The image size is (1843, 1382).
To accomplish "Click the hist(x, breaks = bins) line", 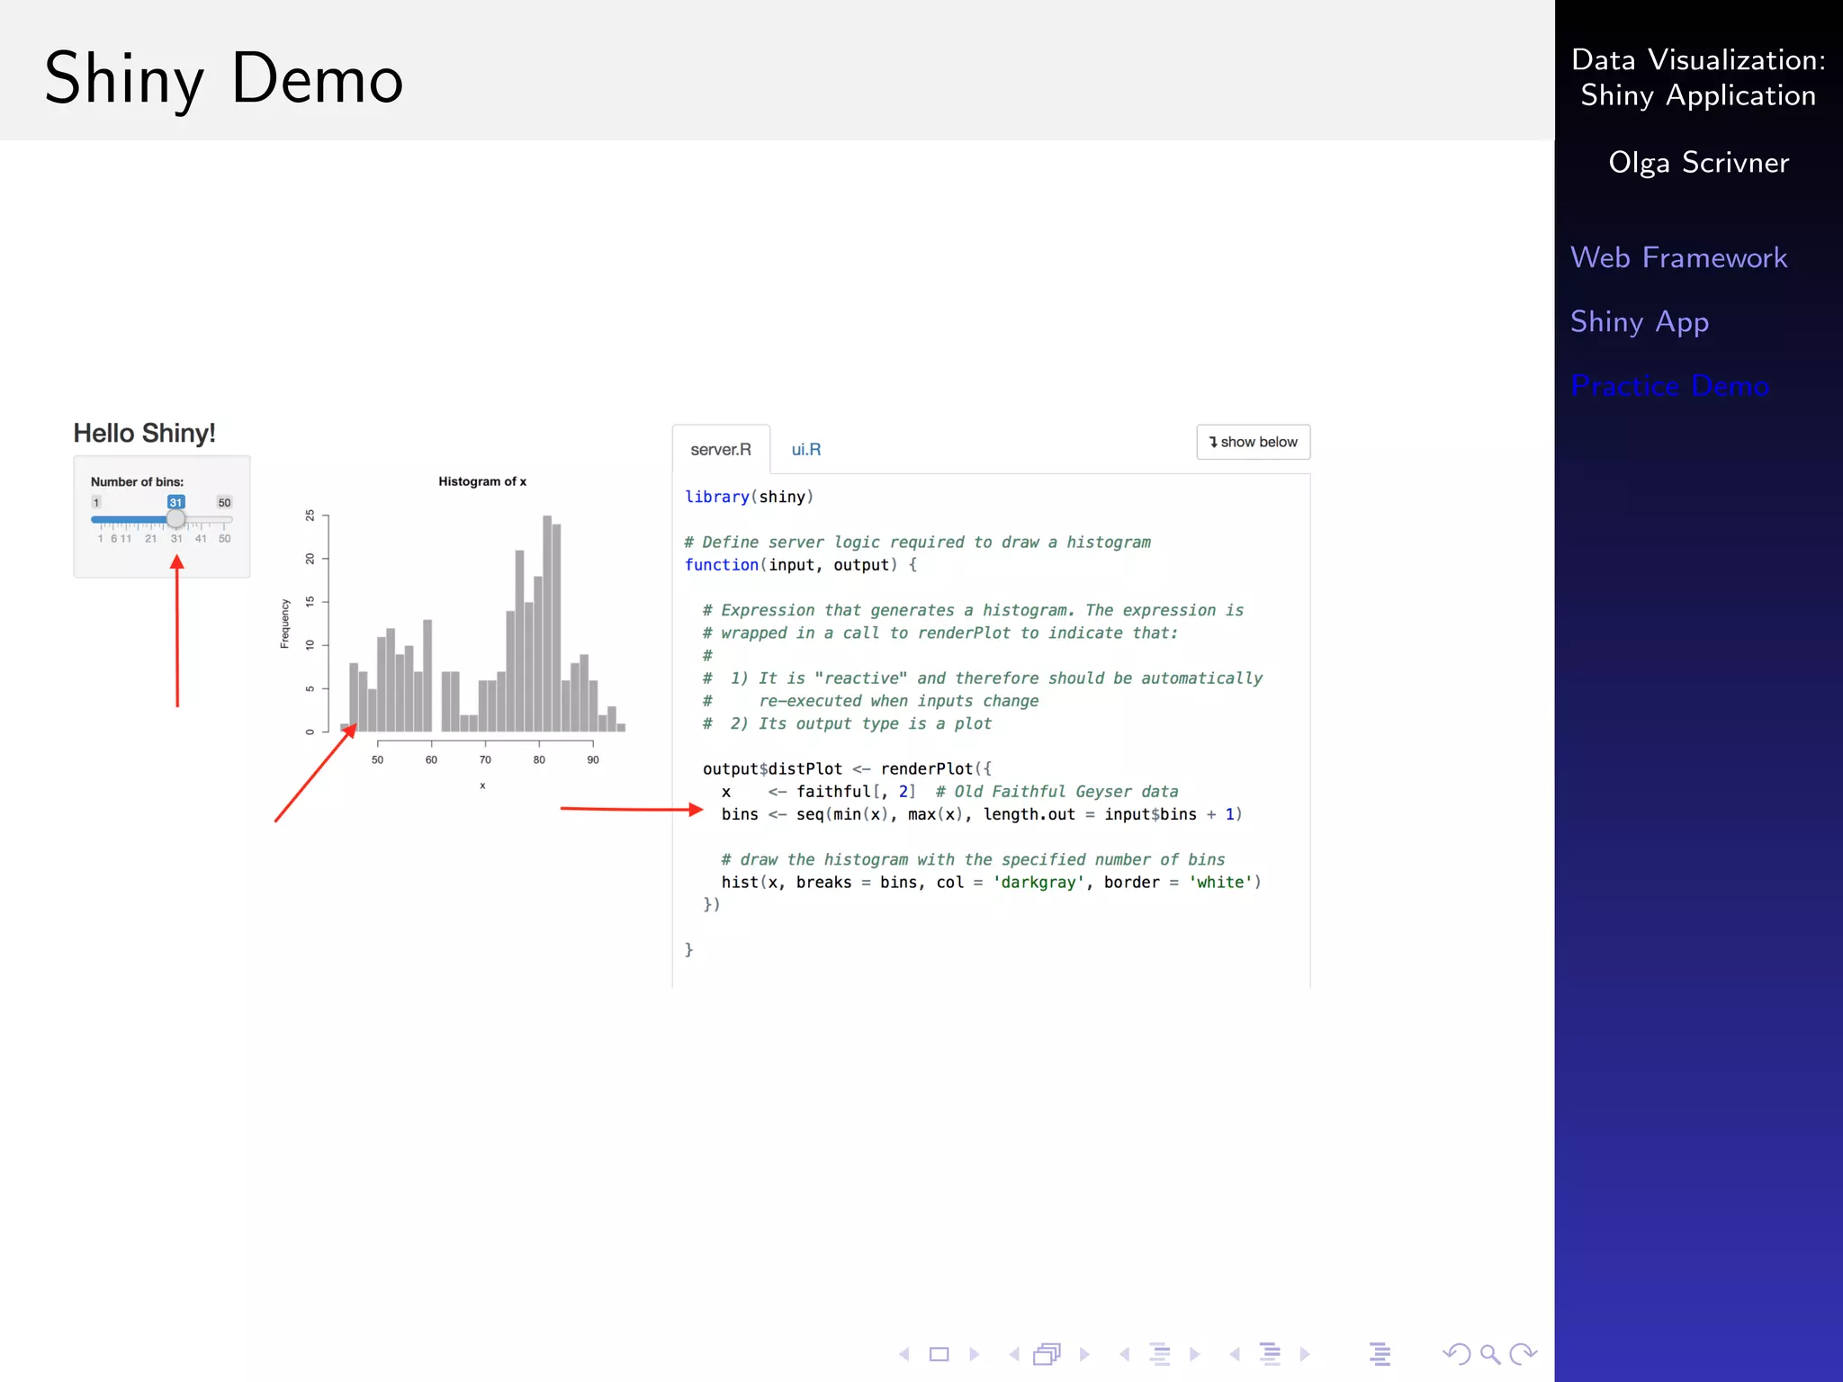I will click(x=991, y=883).
